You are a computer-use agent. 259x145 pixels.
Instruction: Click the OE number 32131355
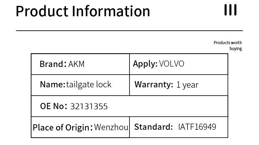coord(89,106)
